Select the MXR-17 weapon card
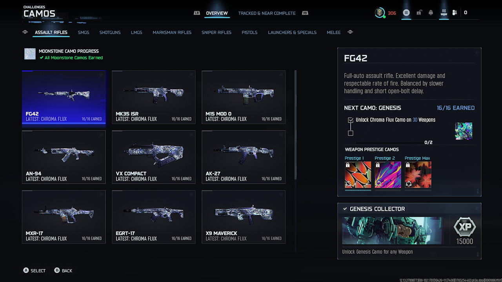 click(64, 217)
